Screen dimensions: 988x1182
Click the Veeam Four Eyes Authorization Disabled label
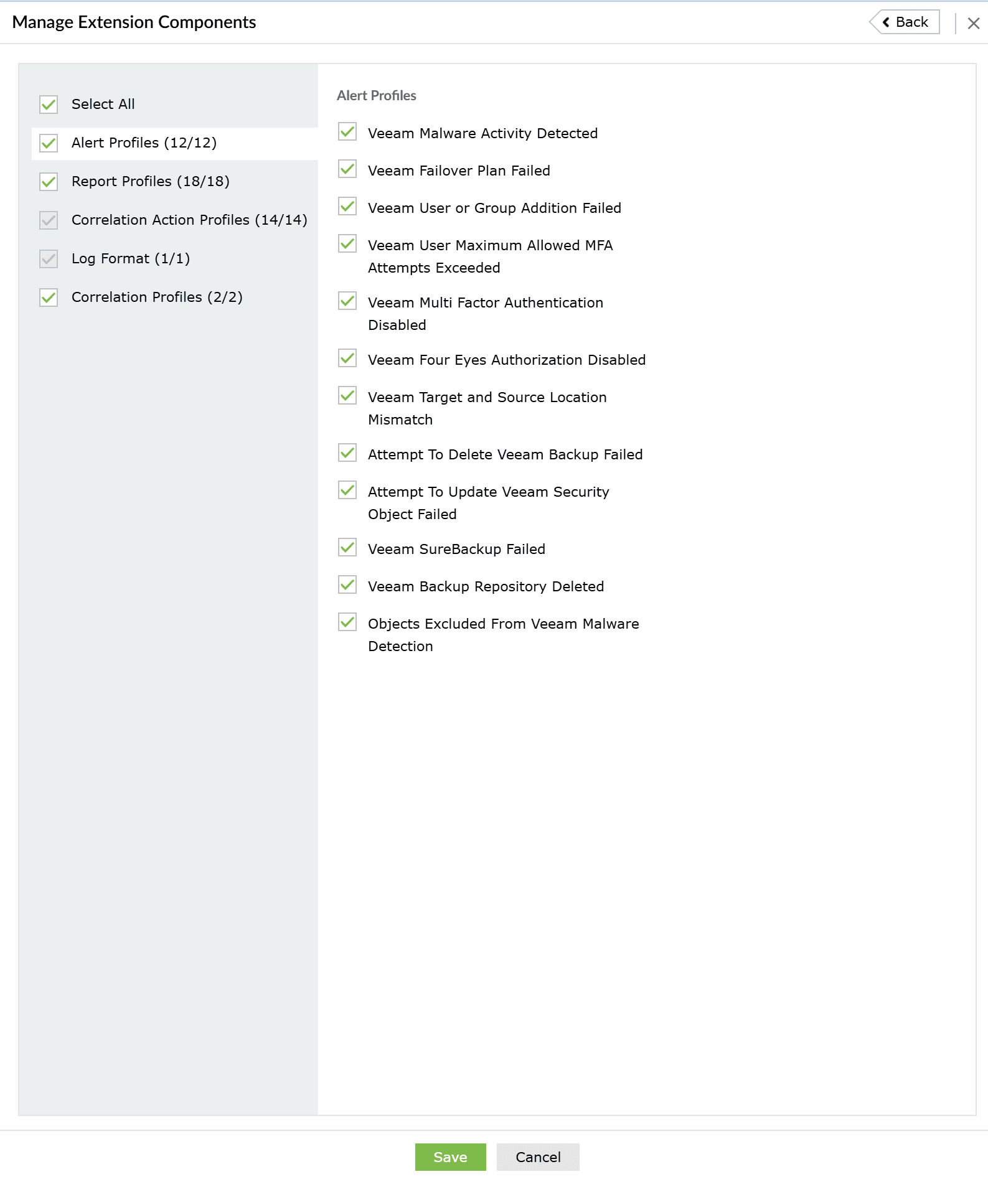tap(507, 360)
